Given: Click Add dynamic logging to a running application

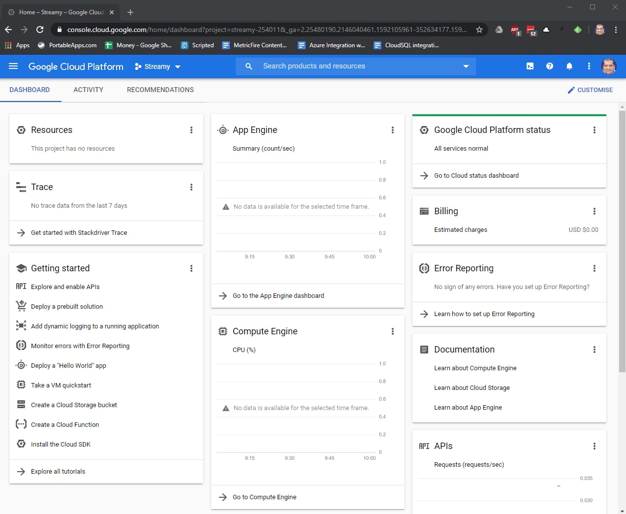Looking at the screenshot, I should tap(95, 326).
